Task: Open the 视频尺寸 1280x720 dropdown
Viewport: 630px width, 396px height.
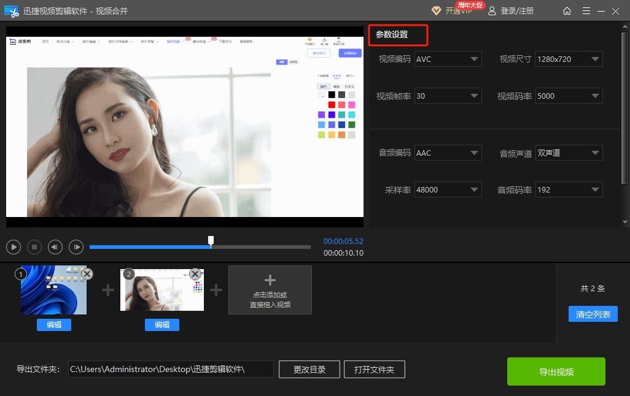Action: coord(568,59)
